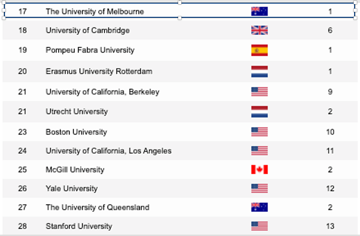Viewport: 360px width, 236px height.
Task: Click the US flag in the UCLA row
Action: pos(260,151)
